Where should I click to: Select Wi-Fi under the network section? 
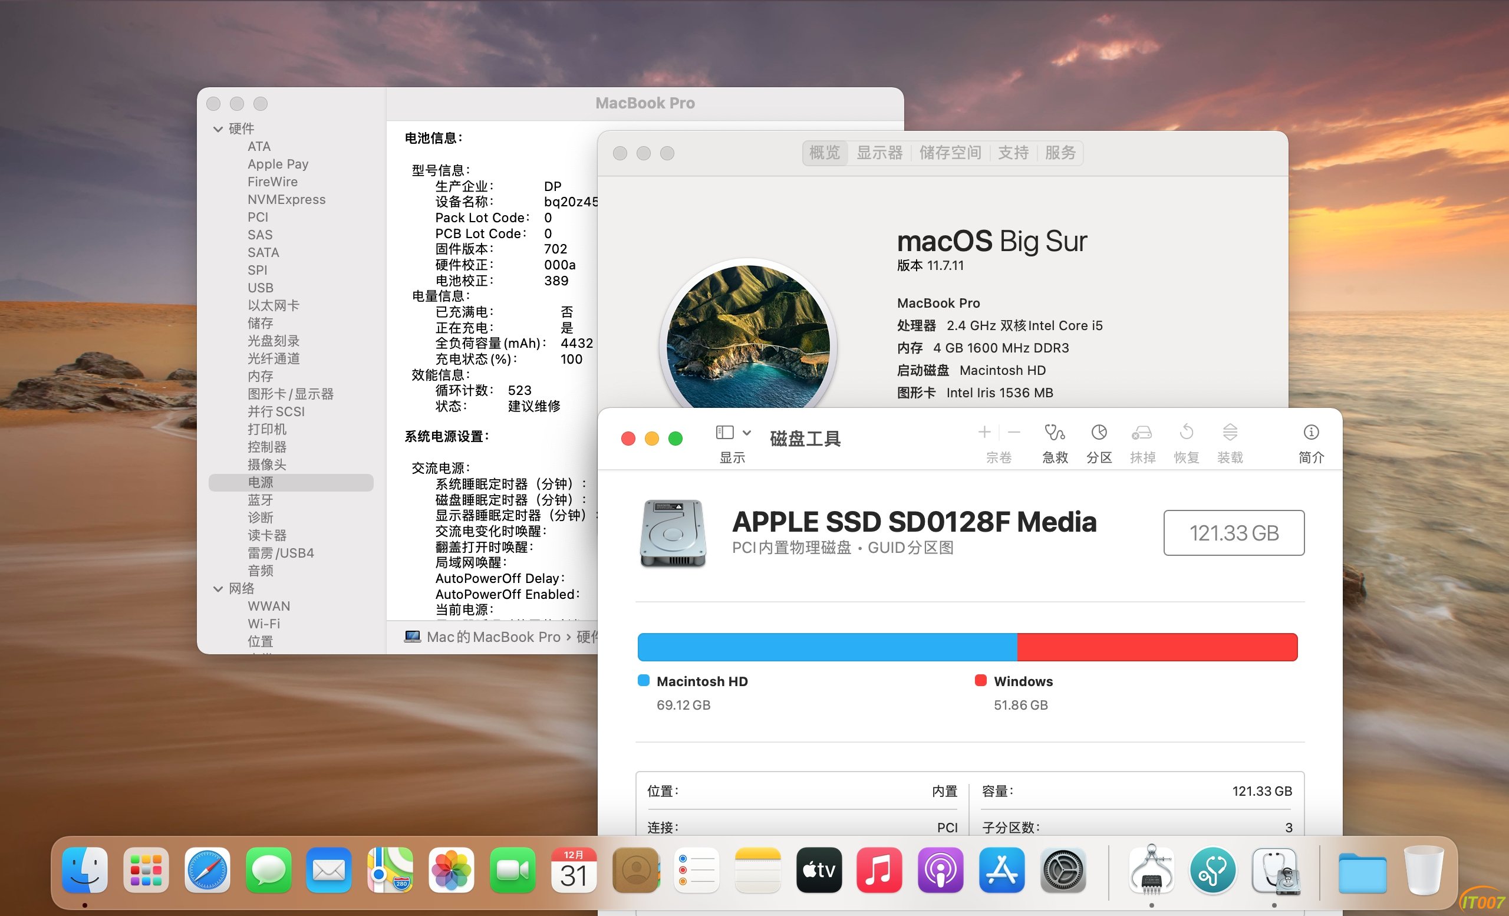point(263,624)
